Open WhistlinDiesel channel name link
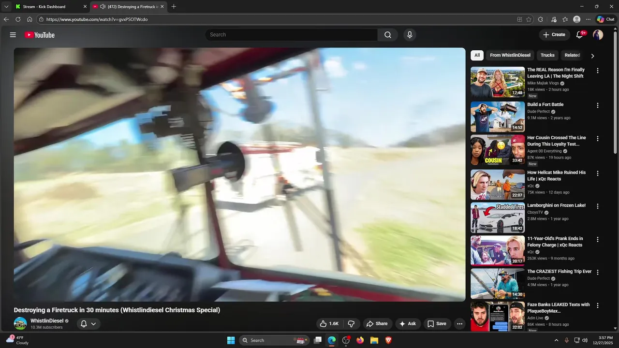The height and width of the screenshot is (348, 619). pyautogui.click(x=47, y=321)
